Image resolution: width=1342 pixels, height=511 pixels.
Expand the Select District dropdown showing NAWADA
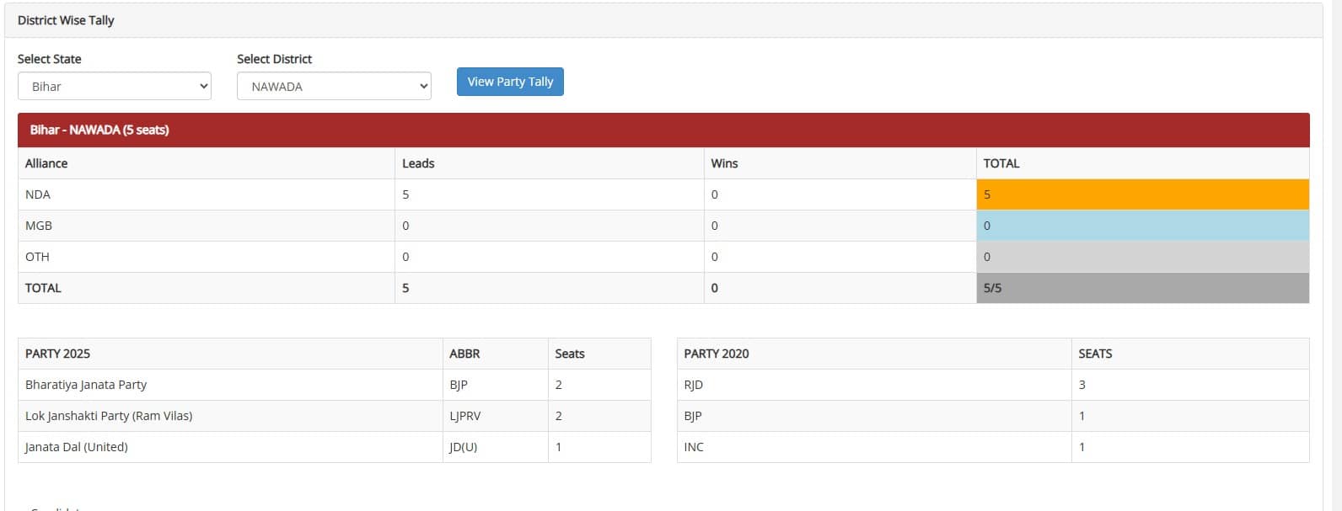coord(334,86)
